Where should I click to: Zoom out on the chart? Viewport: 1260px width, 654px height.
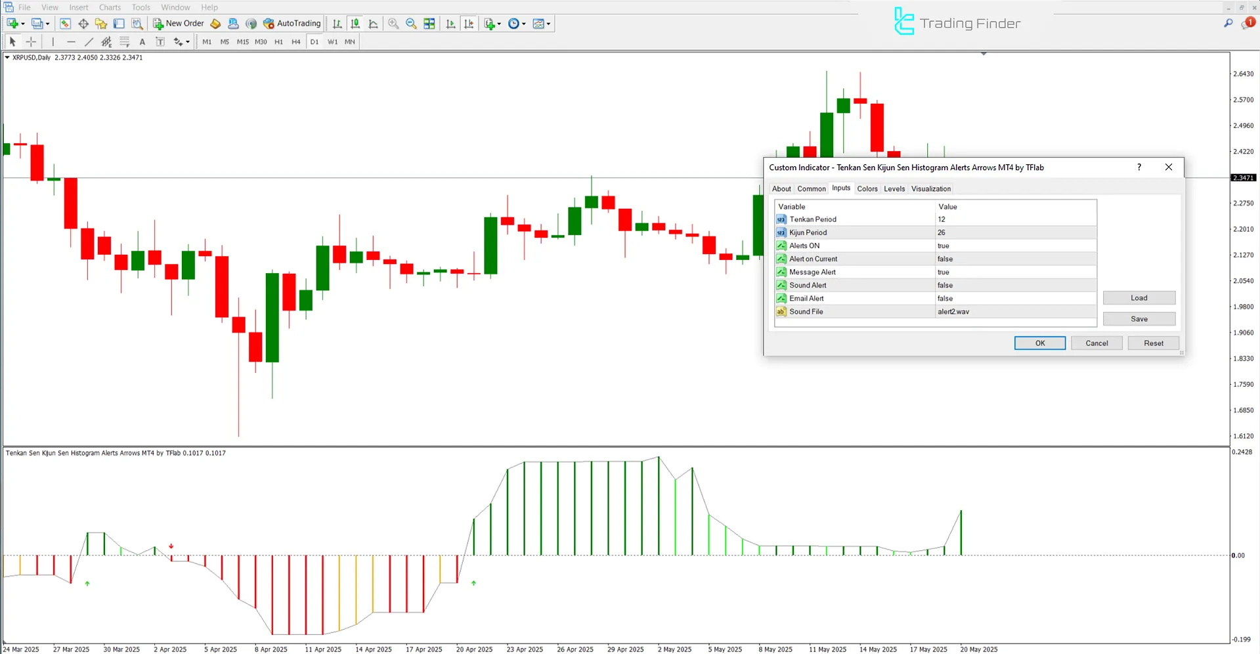pos(411,24)
